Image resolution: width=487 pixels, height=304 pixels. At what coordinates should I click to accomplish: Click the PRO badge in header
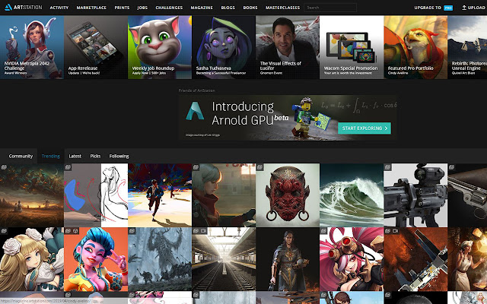click(448, 8)
